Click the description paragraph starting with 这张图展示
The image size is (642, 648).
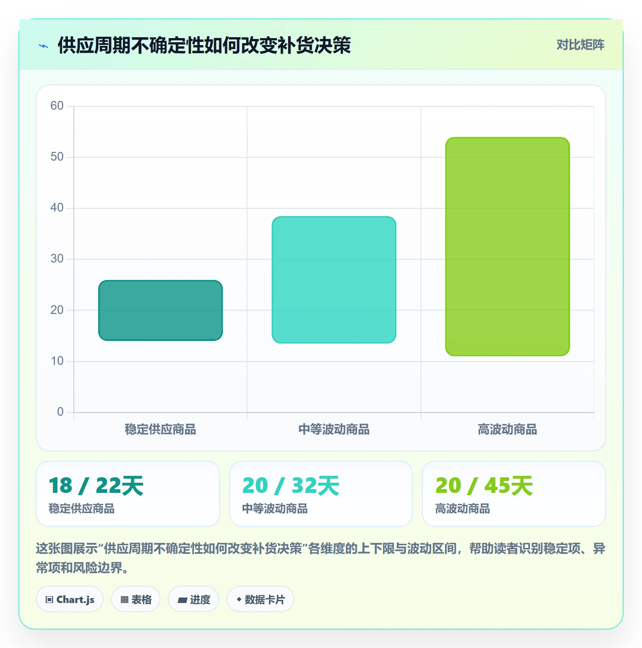pyautogui.click(x=321, y=558)
